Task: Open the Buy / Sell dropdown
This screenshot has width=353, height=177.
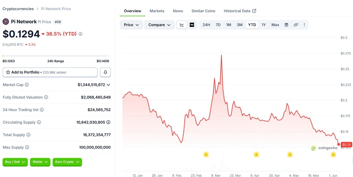Action: (15, 162)
